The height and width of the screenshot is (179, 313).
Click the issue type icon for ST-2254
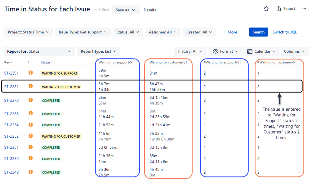point(30,124)
